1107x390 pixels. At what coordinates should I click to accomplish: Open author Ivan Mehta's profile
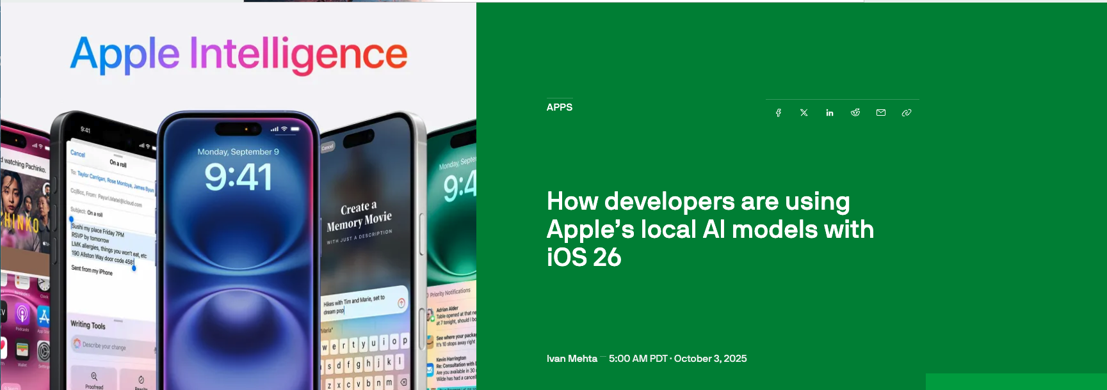(x=572, y=359)
